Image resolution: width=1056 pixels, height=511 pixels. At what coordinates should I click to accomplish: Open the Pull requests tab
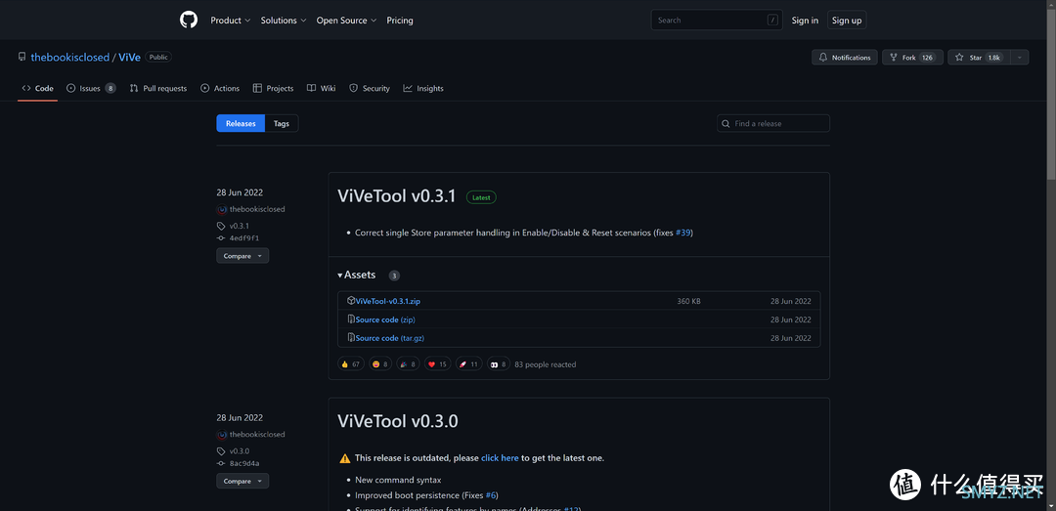coord(158,88)
